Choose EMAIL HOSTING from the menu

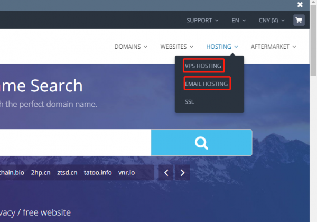click(207, 84)
